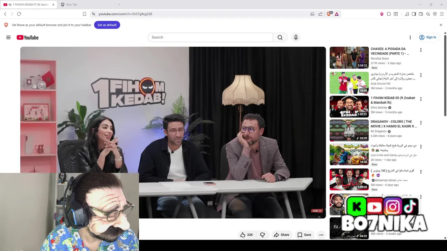This screenshot has width=447, height=251.
Task: Open options menu for Live in the and Camp video
Action: 421,147
